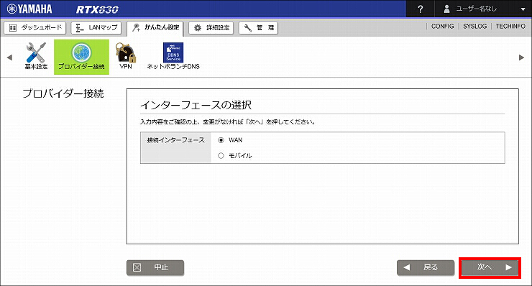Screen dimensions: 532x286
Task: Select the WAN radio button
Action: click(221, 140)
